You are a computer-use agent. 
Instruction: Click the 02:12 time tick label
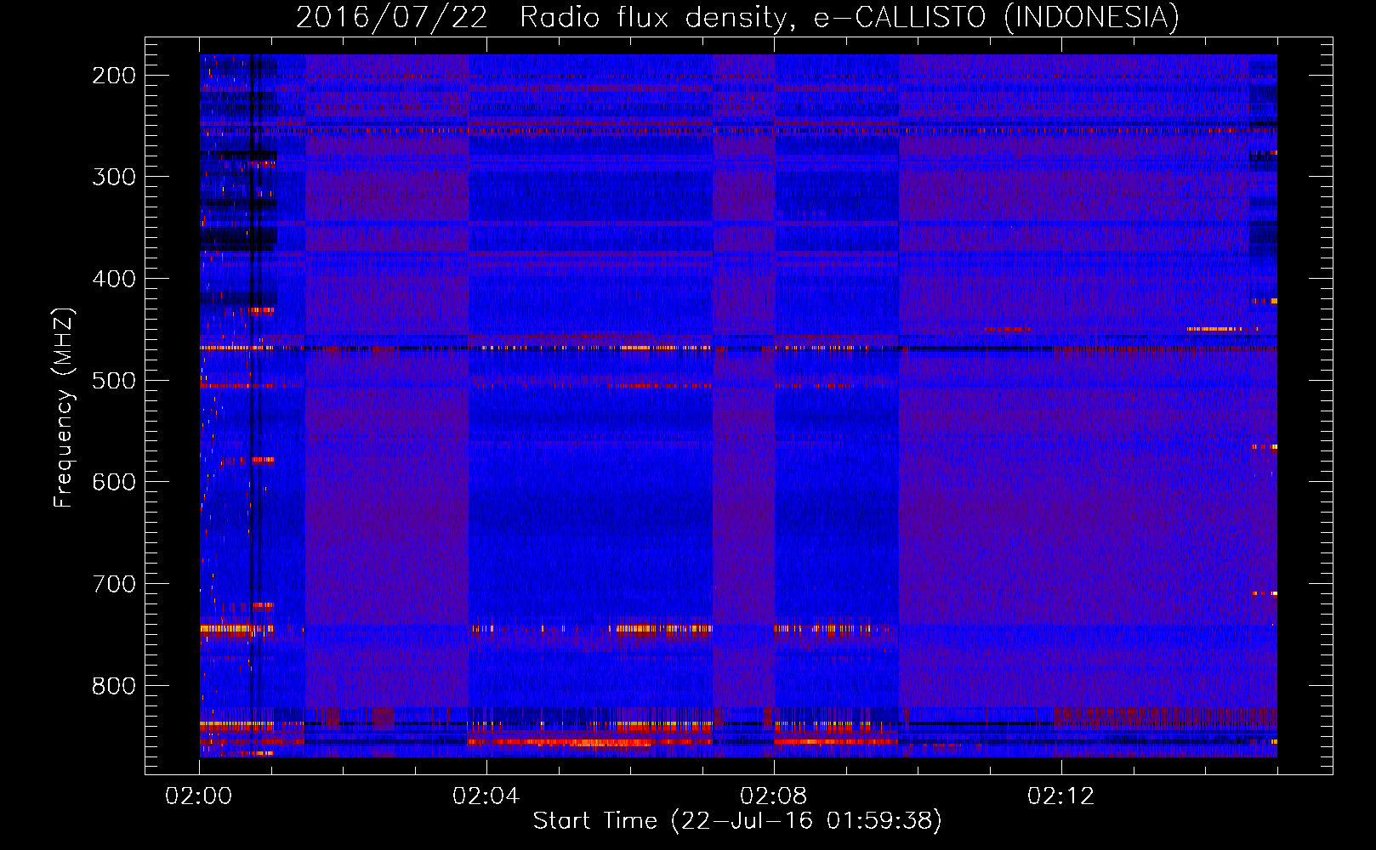click(1061, 796)
